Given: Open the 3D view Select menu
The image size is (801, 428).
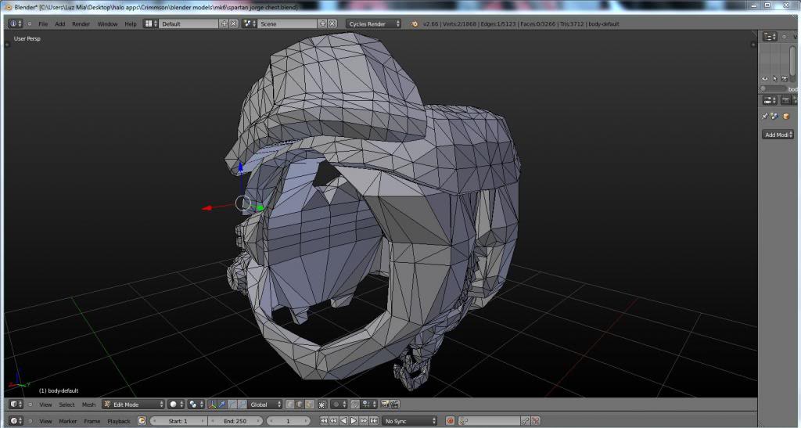Looking at the screenshot, I should (66, 405).
